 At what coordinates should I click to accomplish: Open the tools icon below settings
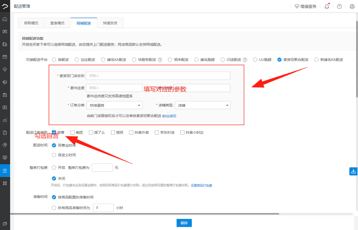point(5,183)
